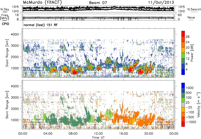Click the 20:00 time tick label

pyautogui.click(x=148, y=134)
